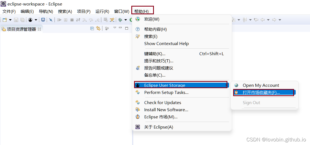Open the Previous Annotation dropdown arrow
Image resolution: width=310 pixels, height=145 pixels.
250,20
